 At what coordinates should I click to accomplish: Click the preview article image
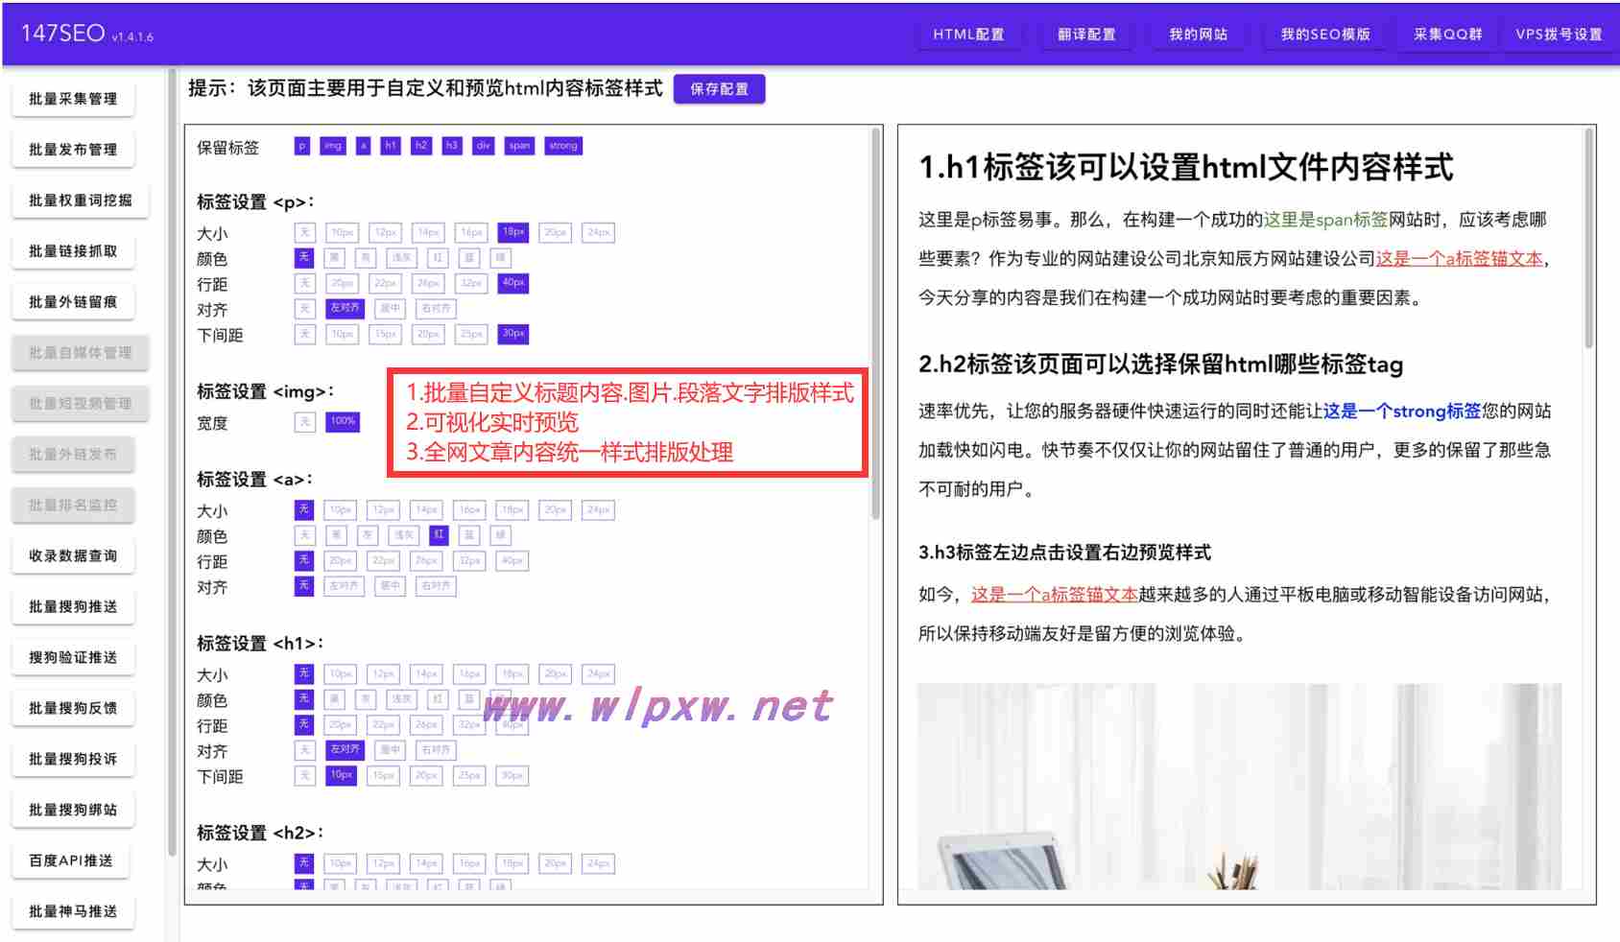pyautogui.click(x=1239, y=787)
